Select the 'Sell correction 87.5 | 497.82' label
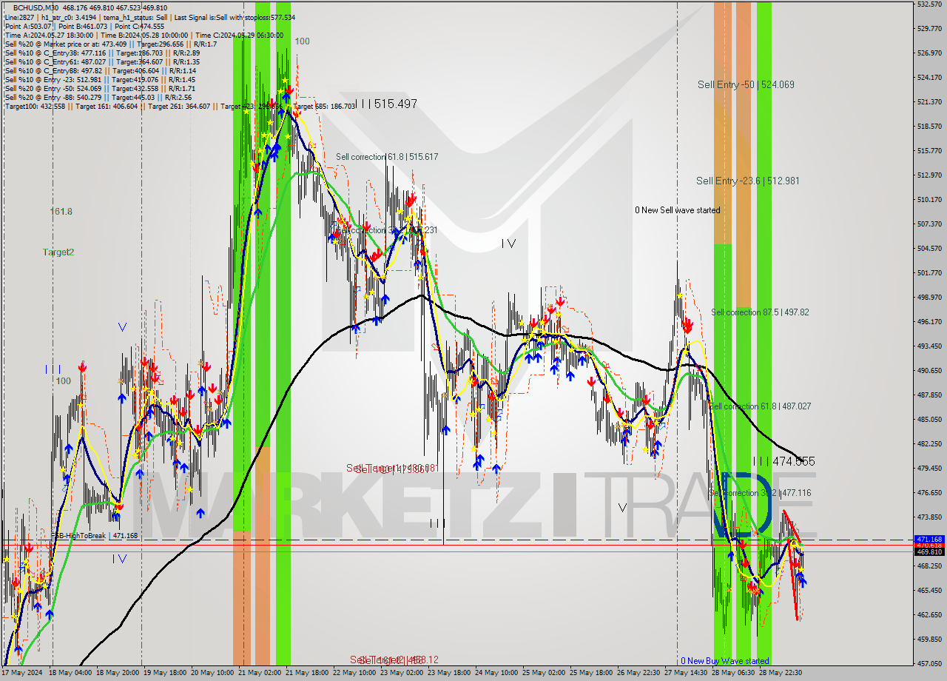The width and height of the screenshot is (947, 681). [760, 312]
